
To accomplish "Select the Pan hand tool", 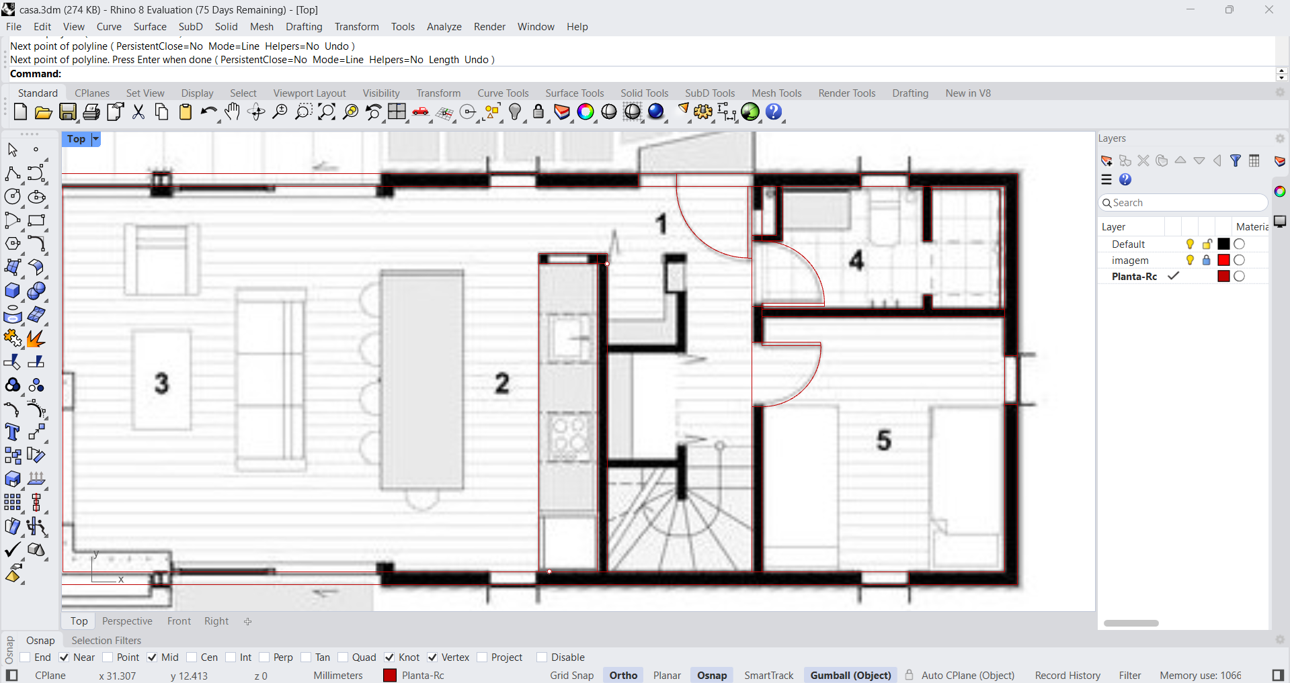I will coord(233,112).
